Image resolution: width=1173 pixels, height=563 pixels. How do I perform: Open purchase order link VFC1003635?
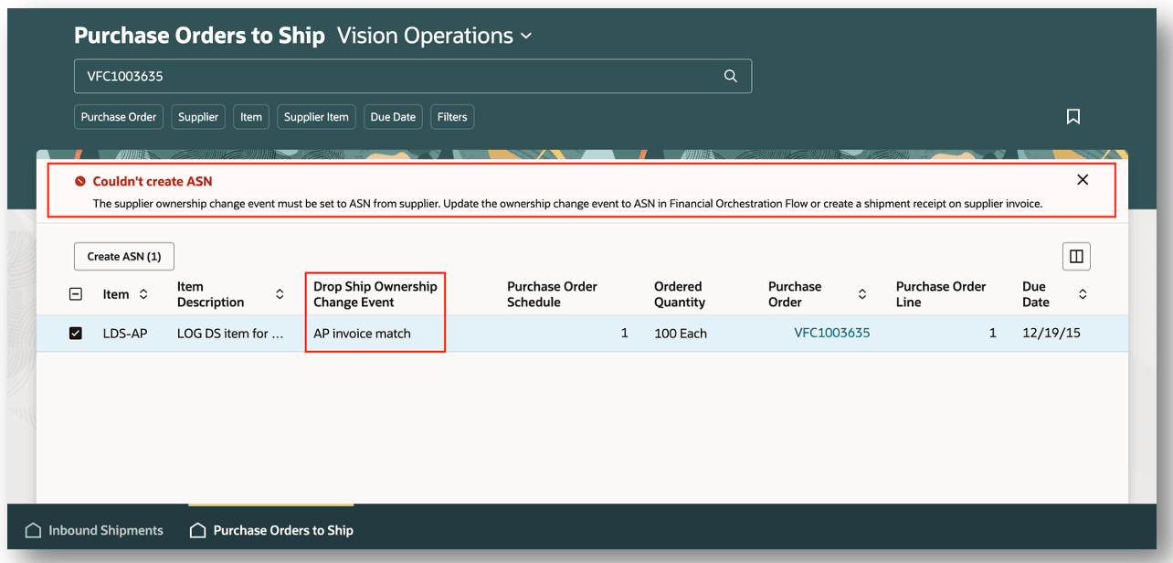click(832, 334)
